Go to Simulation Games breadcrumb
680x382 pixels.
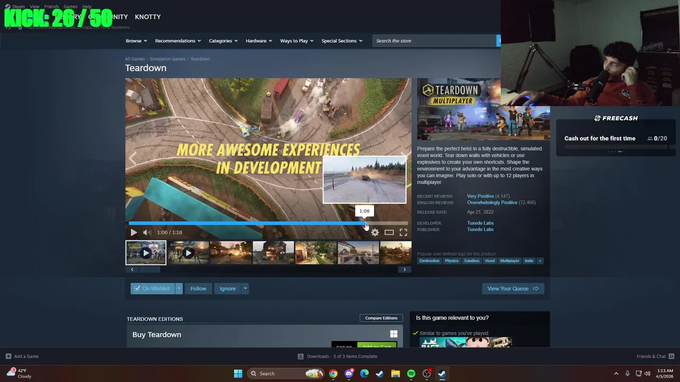pyautogui.click(x=167, y=59)
